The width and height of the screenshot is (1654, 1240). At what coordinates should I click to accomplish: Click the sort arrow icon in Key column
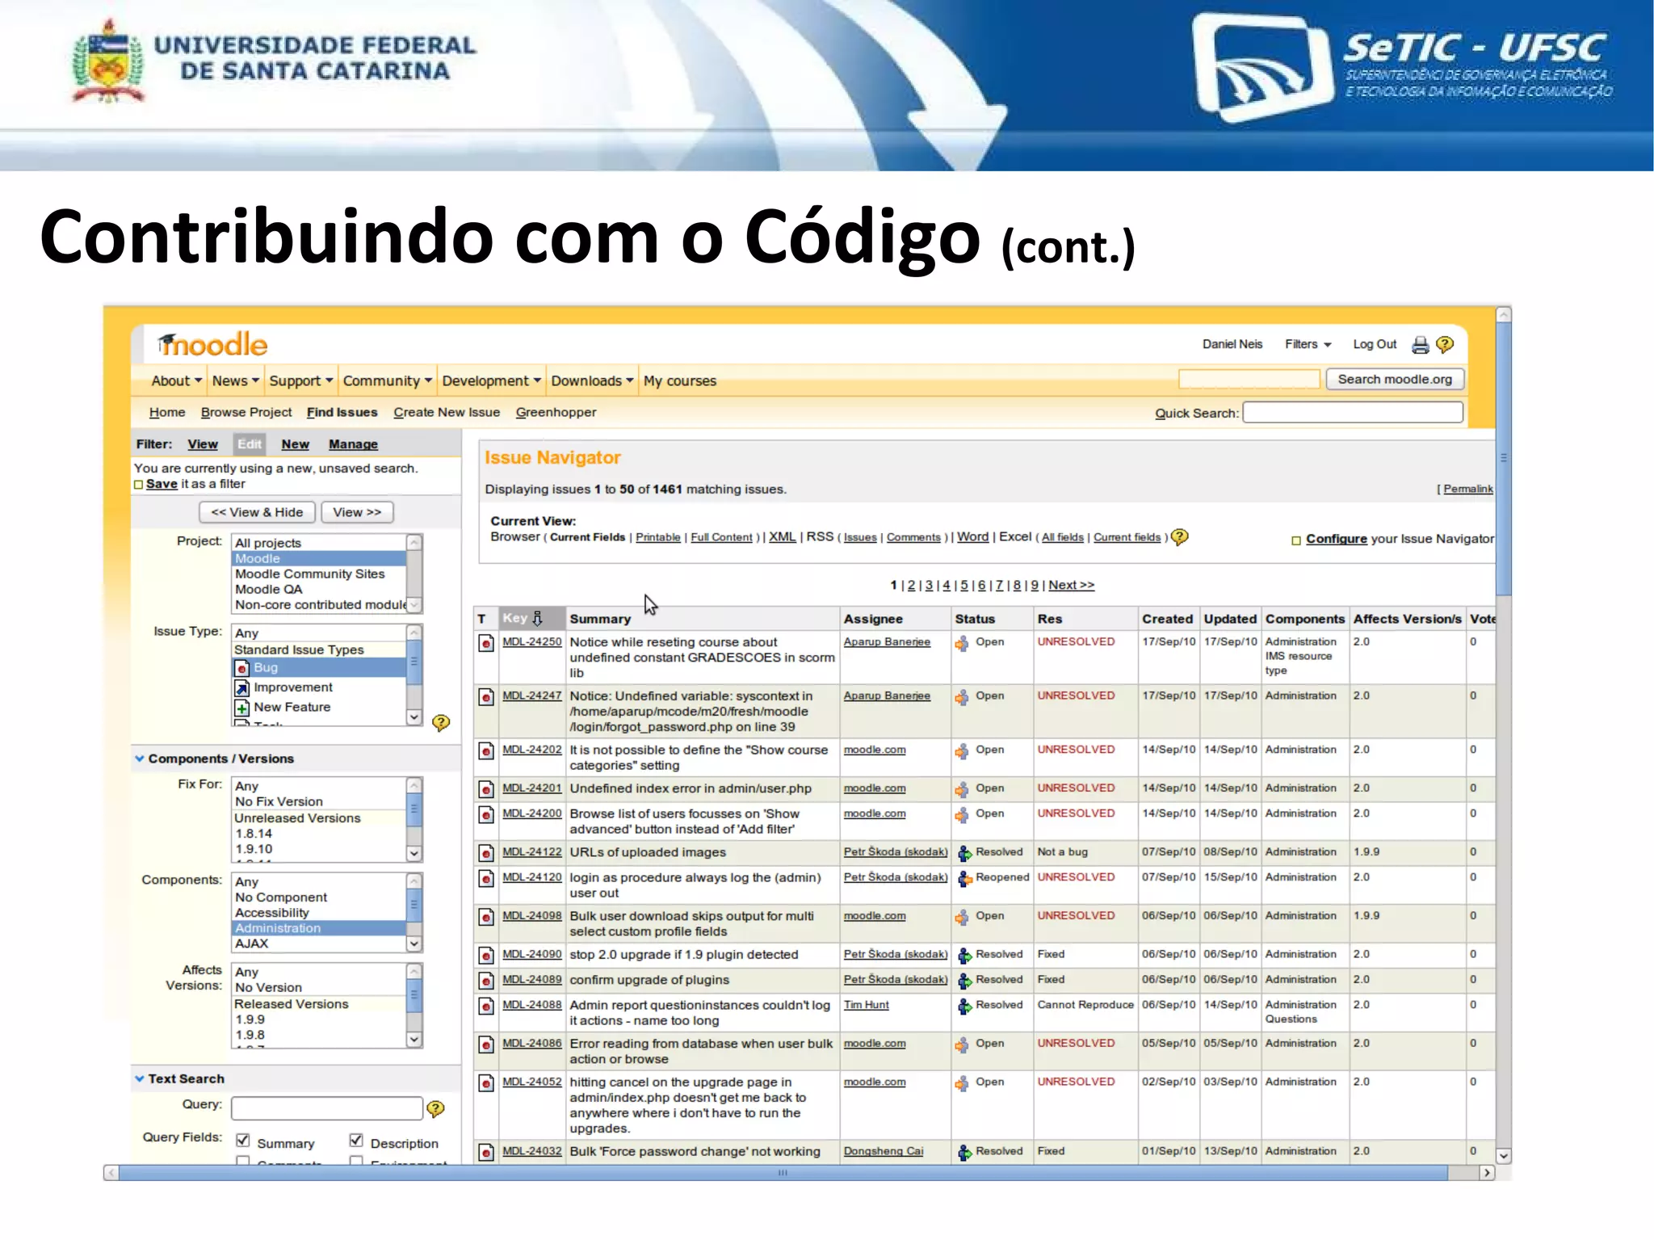[538, 619]
